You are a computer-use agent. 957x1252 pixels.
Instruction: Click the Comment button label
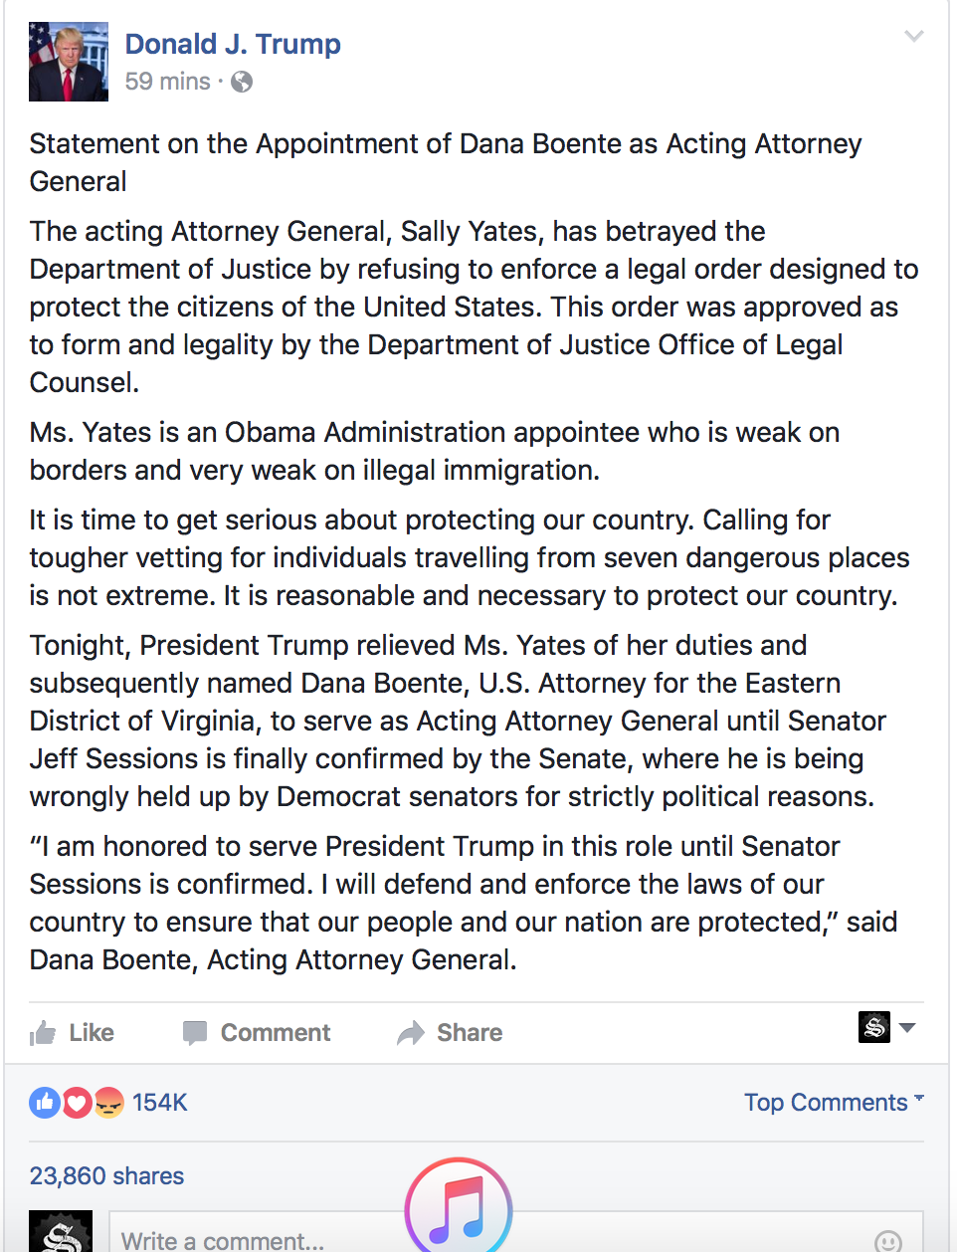[x=276, y=1033]
